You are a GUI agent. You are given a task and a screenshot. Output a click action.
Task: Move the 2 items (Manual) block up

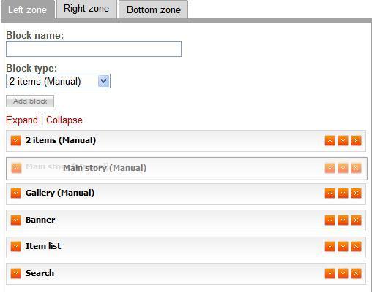pyautogui.click(x=330, y=141)
